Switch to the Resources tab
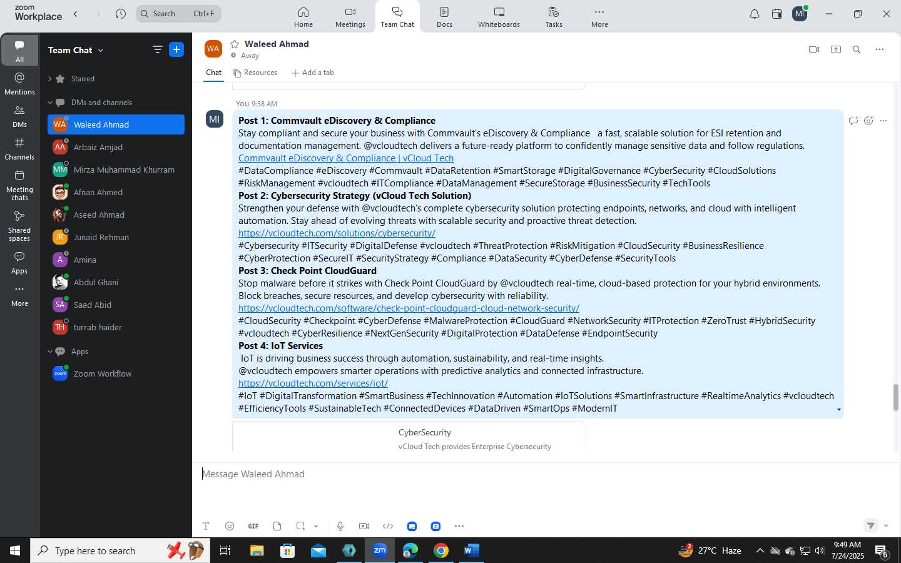 tap(255, 73)
